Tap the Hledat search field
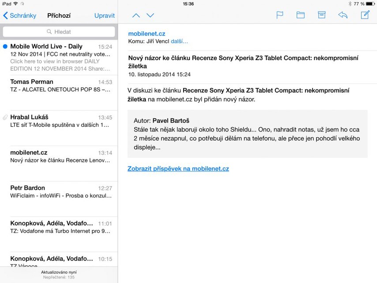The width and height of the screenshot is (377, 283). click(x=59, y=31)
